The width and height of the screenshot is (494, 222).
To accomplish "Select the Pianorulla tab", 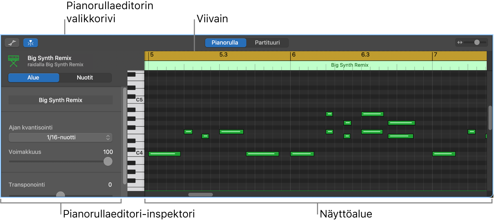I will (225, 42).
